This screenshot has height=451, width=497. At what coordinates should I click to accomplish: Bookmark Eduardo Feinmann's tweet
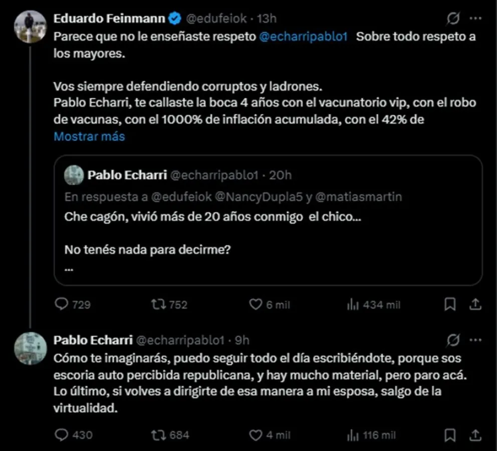[450, 304]
